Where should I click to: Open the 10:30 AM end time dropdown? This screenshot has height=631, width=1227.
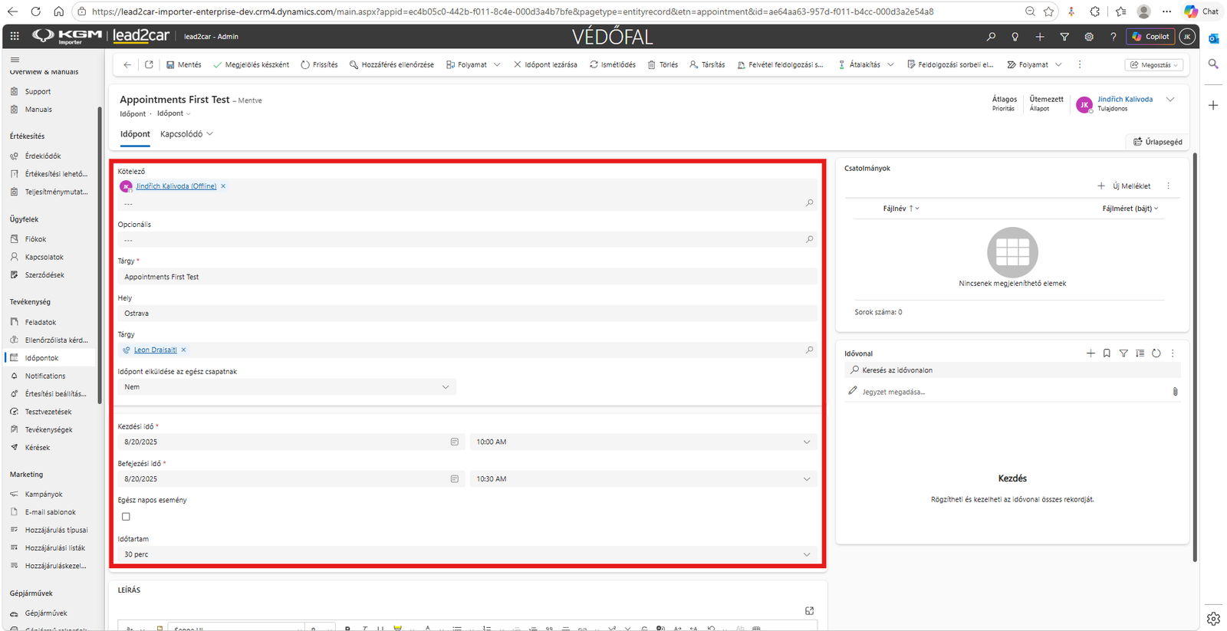pos(643,478)
